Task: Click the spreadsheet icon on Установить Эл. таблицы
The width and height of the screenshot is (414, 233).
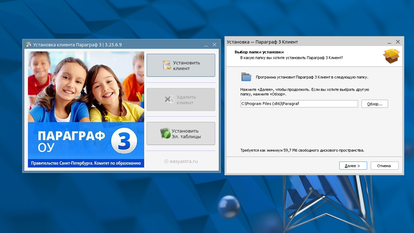Action: 165,133
